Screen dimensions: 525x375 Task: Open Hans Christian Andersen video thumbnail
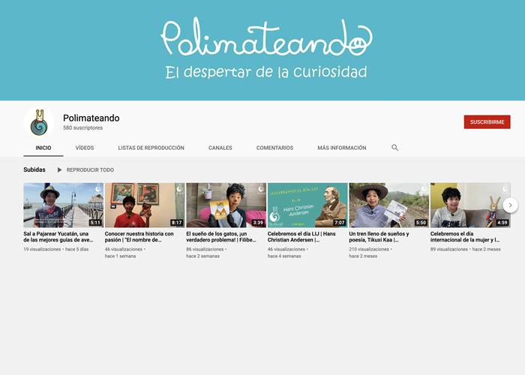tap(307, 205)
